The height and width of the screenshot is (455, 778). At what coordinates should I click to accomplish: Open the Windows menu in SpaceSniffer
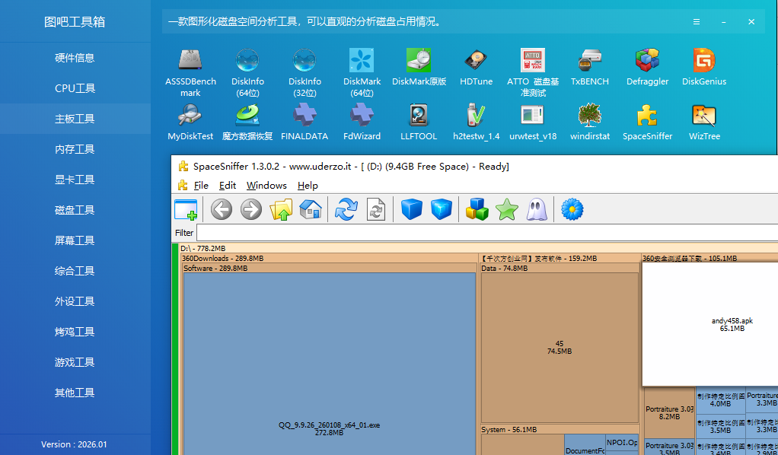(x=266, y=185)
